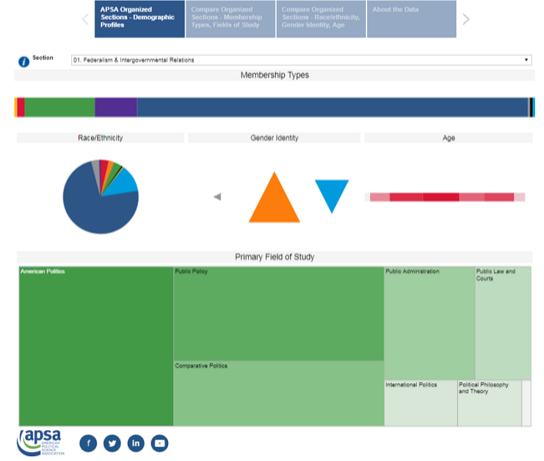Viewport: 544px width, 461px height.
Task: Click the info icon beside Section
Action: pos(24,59)
